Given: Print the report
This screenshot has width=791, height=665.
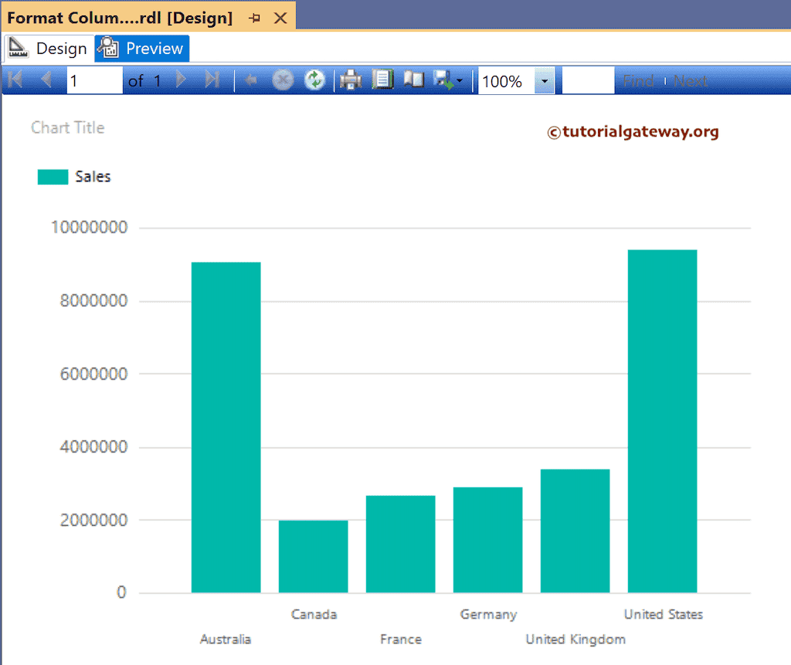Looking at the screenshot, I should (x=351, y=80).
